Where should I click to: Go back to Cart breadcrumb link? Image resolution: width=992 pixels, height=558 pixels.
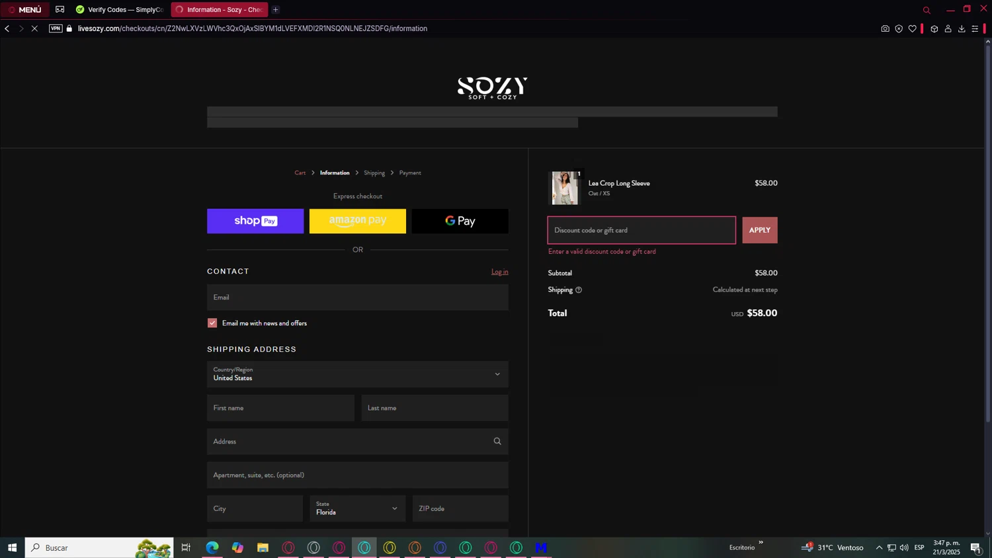[x=300, y=173]
